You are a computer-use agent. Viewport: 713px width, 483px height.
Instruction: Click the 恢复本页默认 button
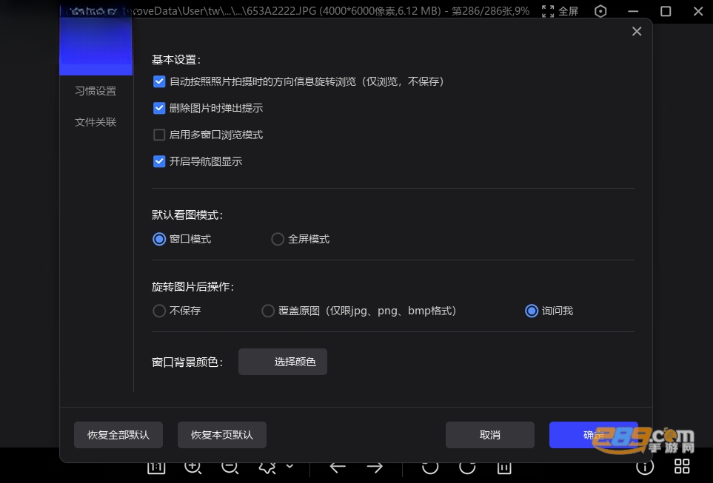click(222, 435)
